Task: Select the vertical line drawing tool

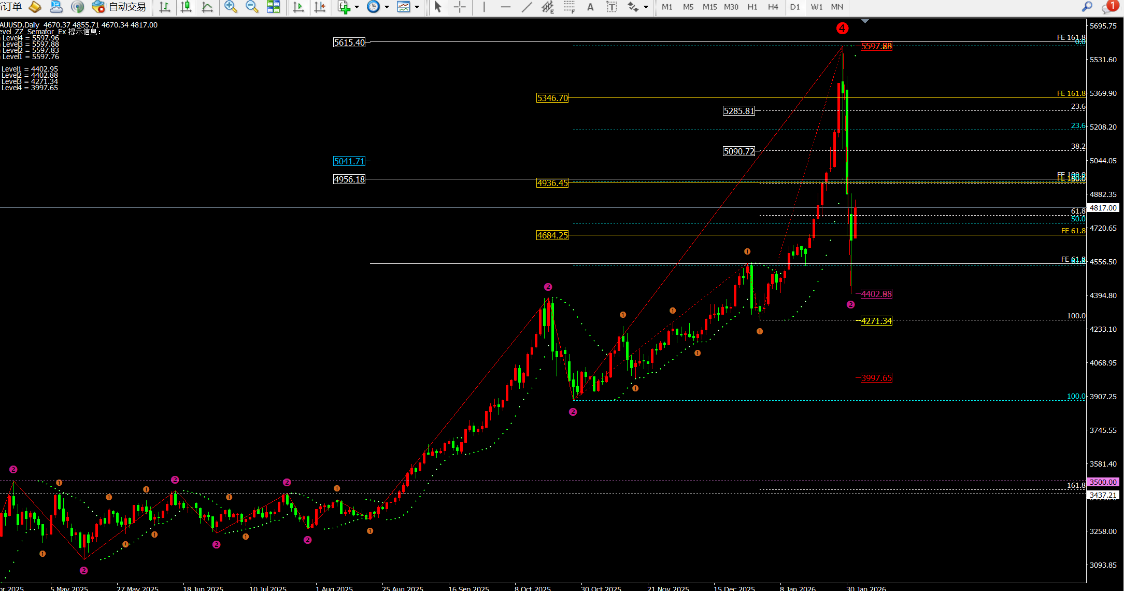Action: coord(483,7)
